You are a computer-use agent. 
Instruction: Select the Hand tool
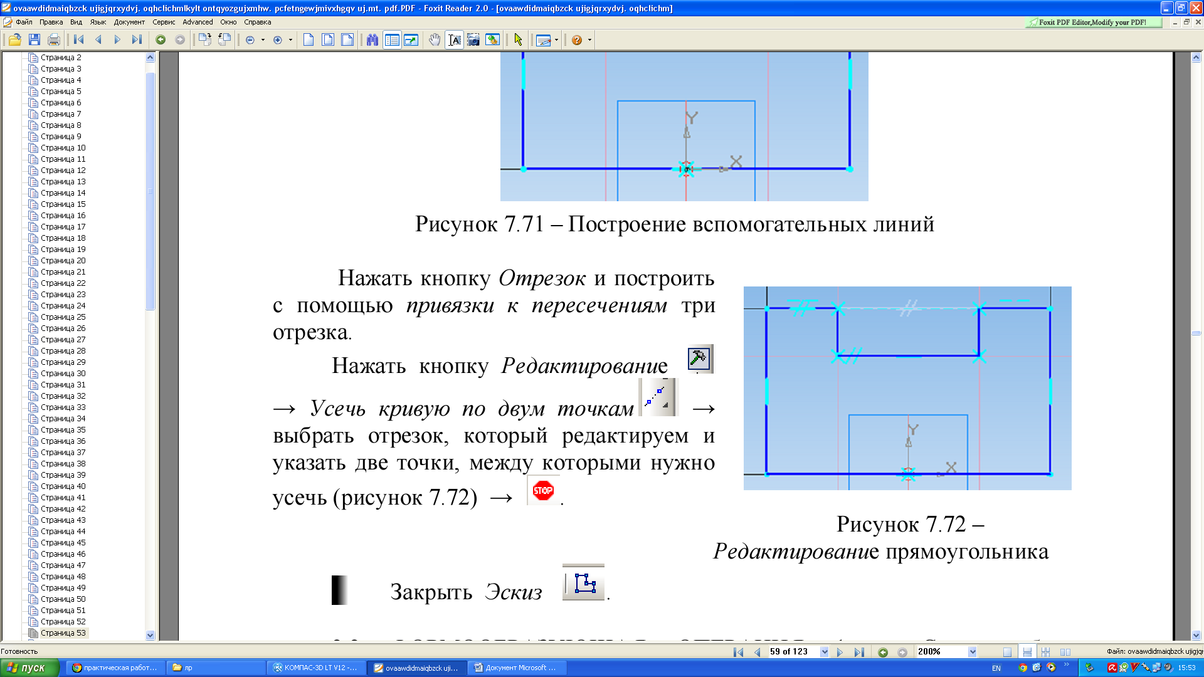click(435, 39)
